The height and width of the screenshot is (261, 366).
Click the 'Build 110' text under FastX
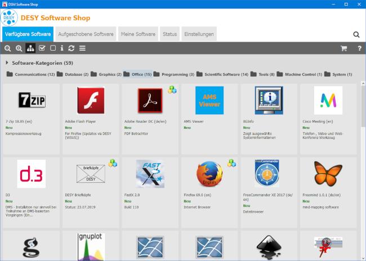[x=131, y=207]
